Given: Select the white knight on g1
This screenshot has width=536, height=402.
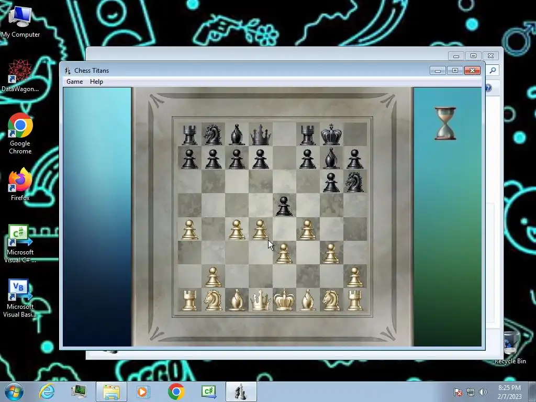Looking at the screenshot, I should pyautogui.click(x=331, y=300).
